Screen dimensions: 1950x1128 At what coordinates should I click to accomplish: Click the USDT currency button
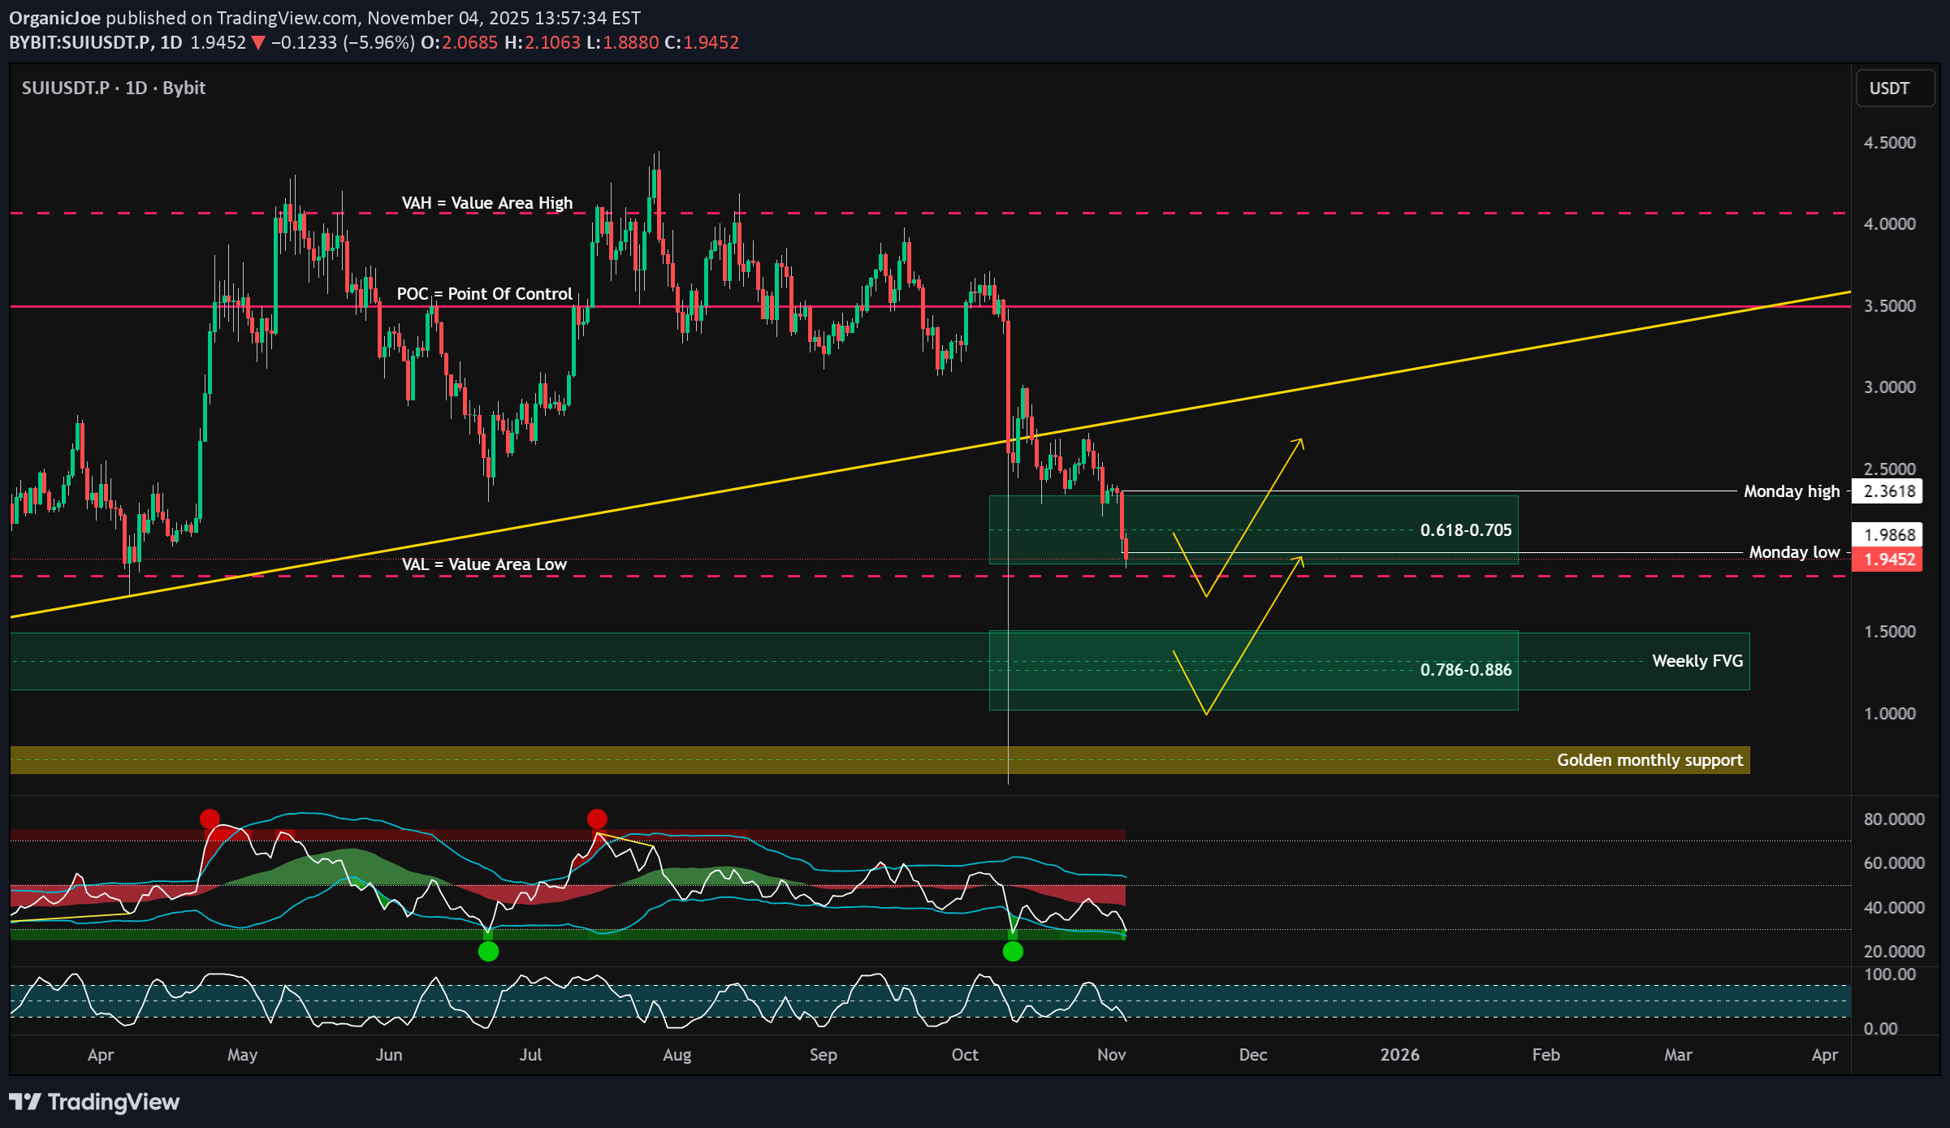coord(1894,88)
